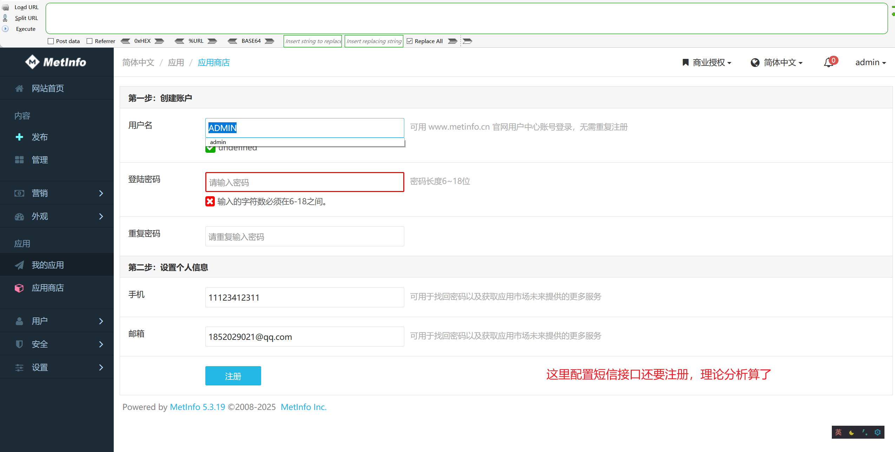Click the 注册 button
The height and width of the screenshot is (452, 895).
(233, 376)
